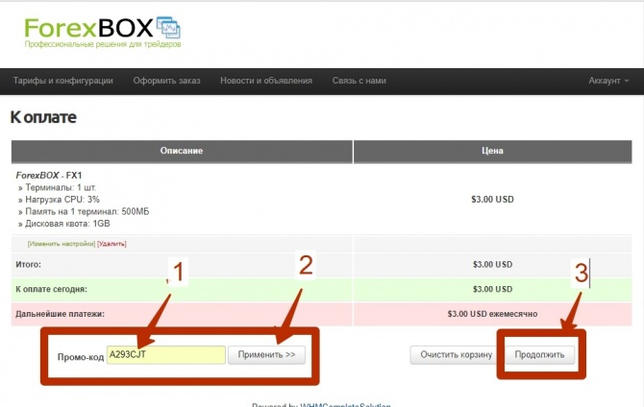Select the $3.00 USD ежемесячно value
Viewport: 644px width, 407px height.
coord(492,314)
